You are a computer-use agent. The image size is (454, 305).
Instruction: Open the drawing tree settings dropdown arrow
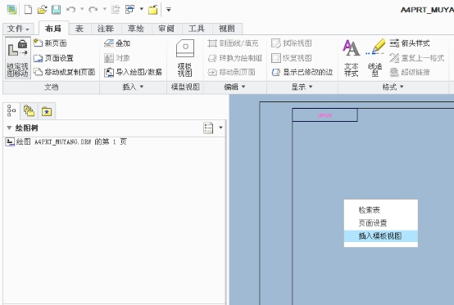pos(220,128)
